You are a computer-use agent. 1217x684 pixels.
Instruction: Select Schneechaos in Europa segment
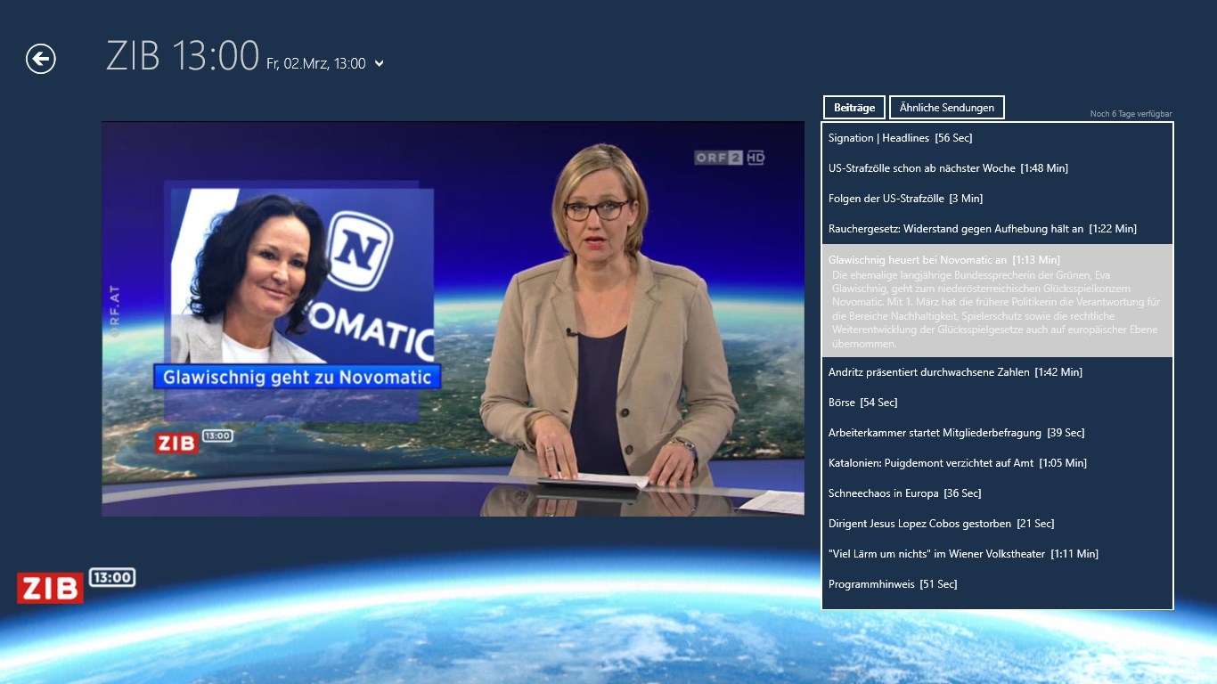tap(997, 493)
